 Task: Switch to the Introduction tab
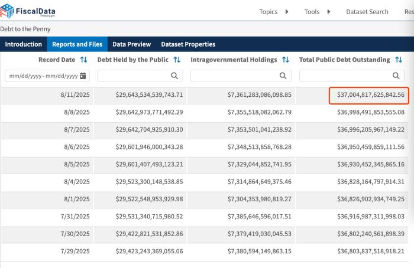tap(24, 44)
